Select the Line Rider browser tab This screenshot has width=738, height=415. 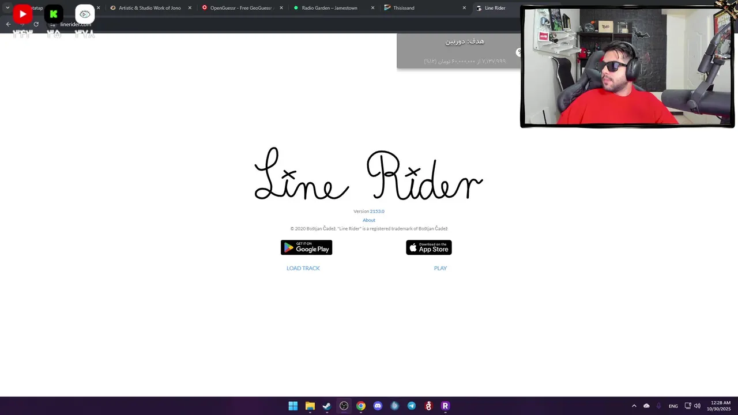coord(495,8)
